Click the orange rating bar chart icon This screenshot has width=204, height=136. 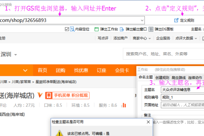point(124,105)
